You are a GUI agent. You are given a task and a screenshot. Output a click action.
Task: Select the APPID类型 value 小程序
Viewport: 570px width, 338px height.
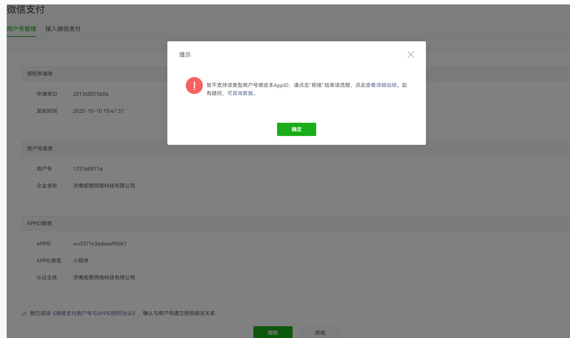point(81,261)
